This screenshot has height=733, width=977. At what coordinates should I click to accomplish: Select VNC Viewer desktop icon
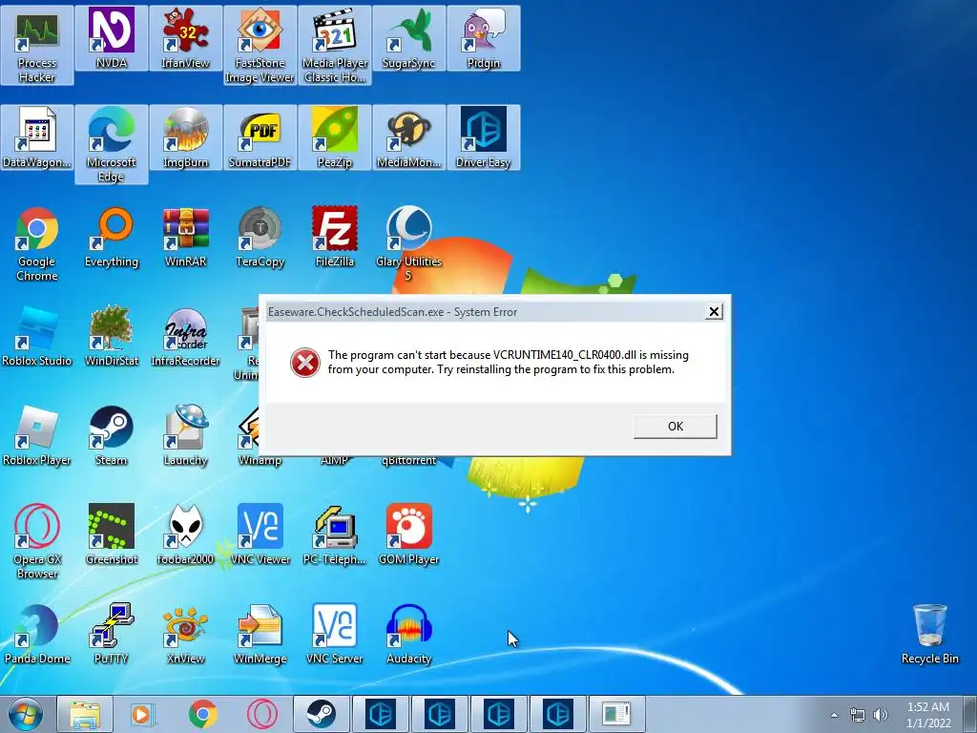pos(260,534)
